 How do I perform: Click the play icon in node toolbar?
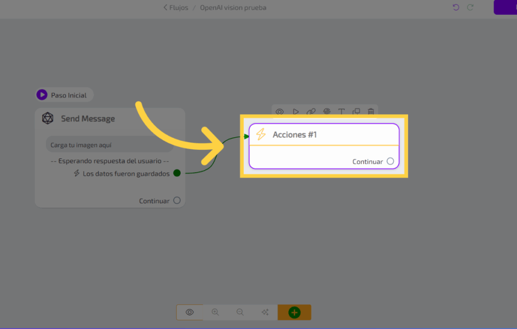pyautogui.click(x=296, y=112)
